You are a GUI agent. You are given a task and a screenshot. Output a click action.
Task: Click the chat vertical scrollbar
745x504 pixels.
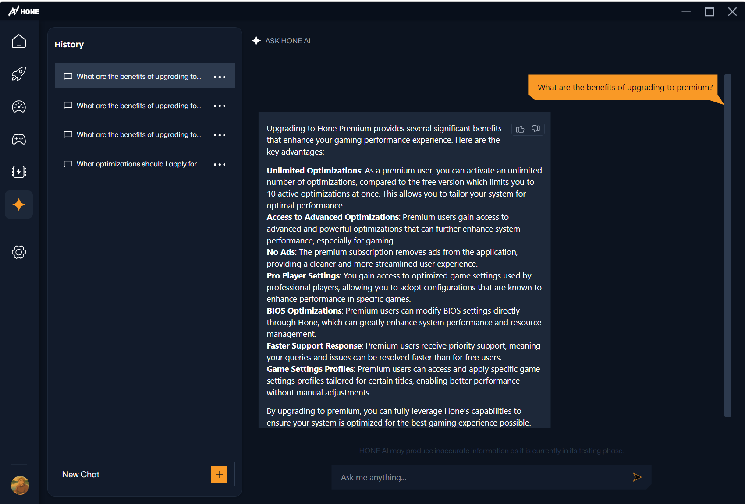[728, 245]
